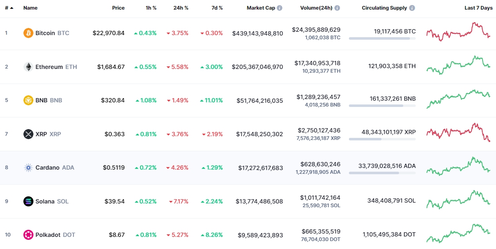Screen dimensions: 496x249
Task: Sort table by Market Cap header
Action: pos(261,8)
